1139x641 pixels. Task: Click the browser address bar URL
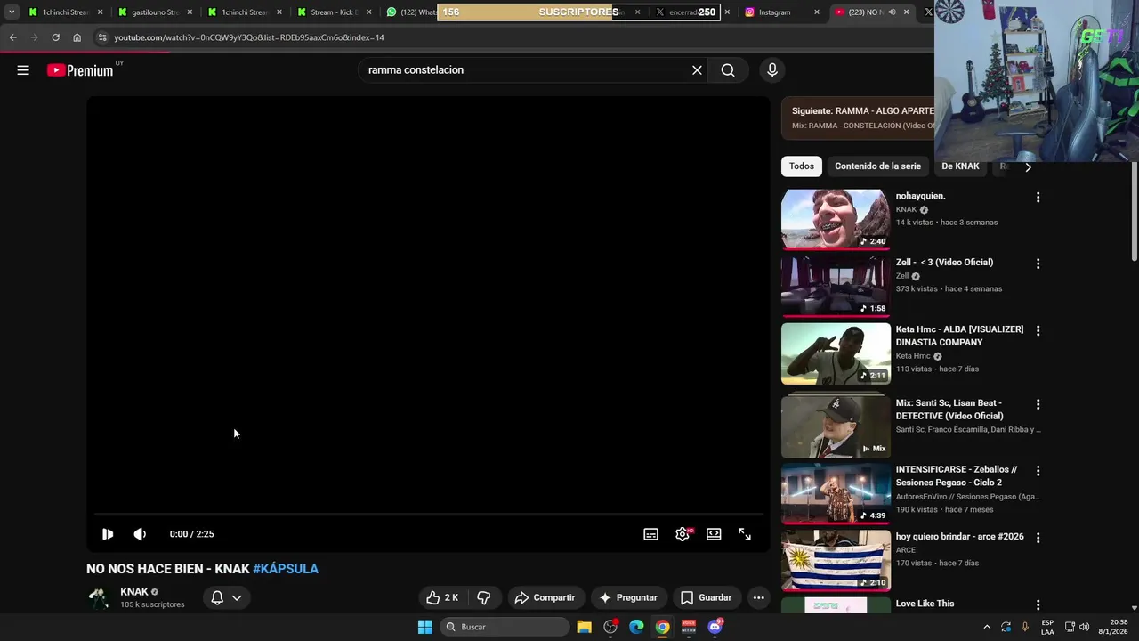click(x=249, y=37)
